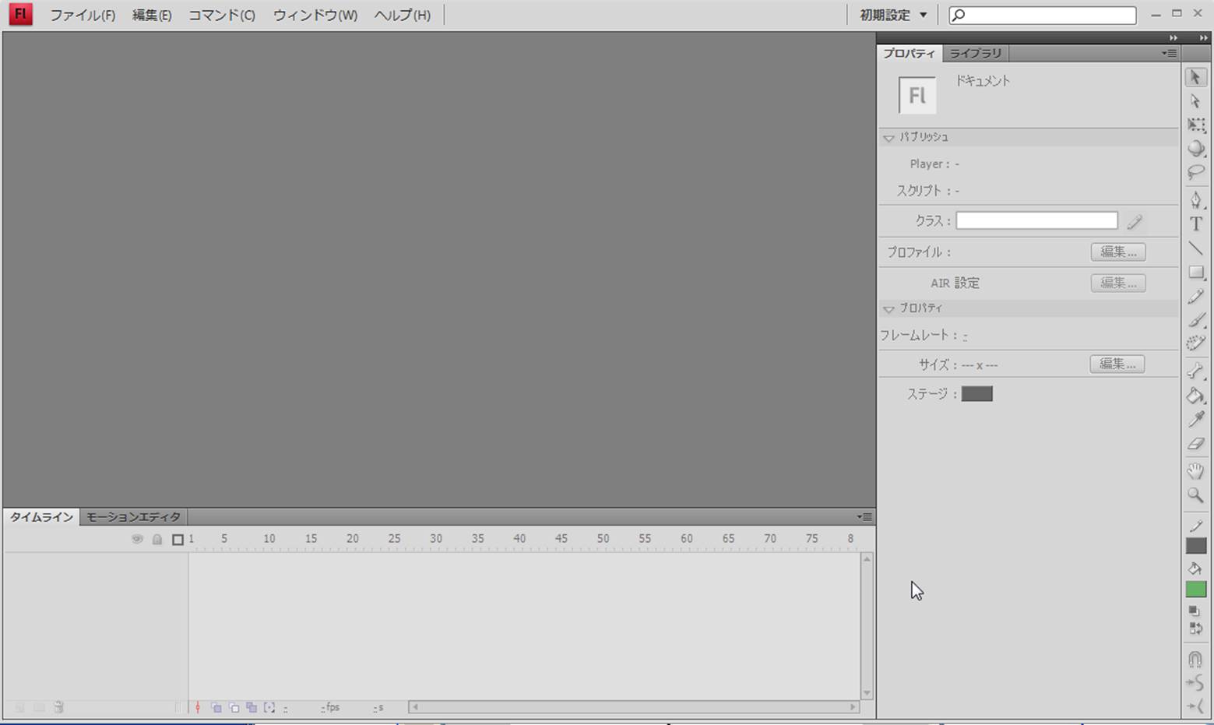Select the Subselection tool (white arrow)
Viewport: 1214px width, 725px height.
click(x=1195, y=101)
